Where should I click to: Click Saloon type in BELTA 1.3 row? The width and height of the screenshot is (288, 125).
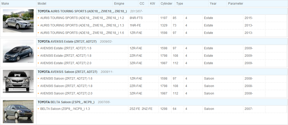(x=209, y=109)
